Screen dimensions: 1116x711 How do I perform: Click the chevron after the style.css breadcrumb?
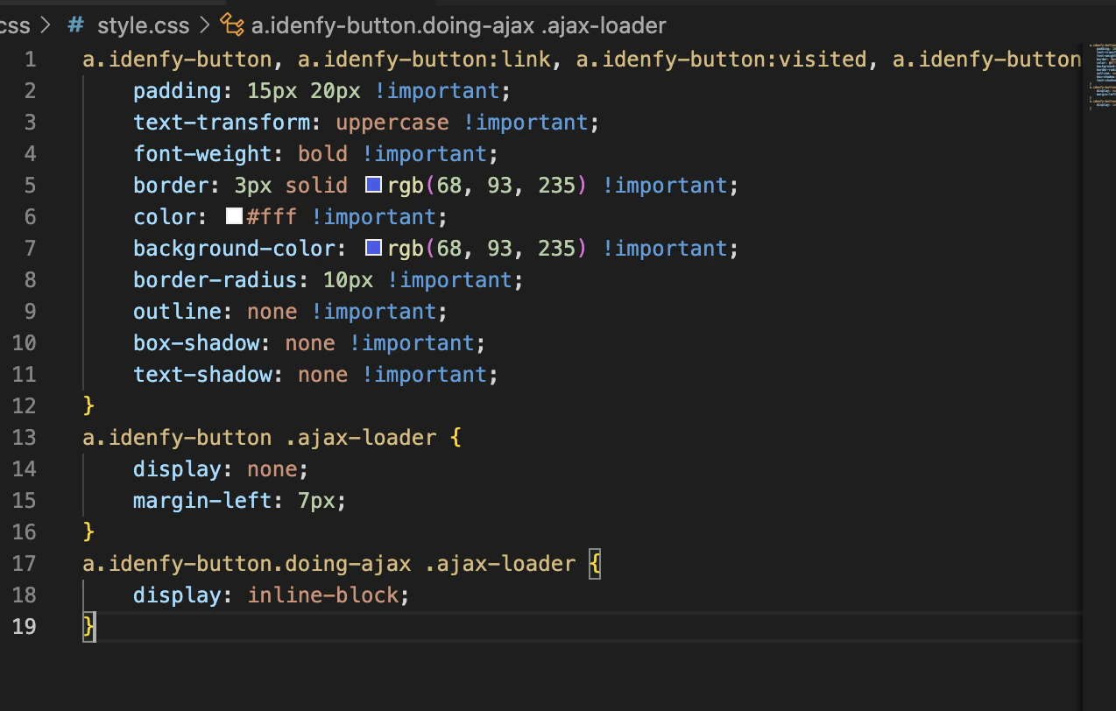[203, 25]
